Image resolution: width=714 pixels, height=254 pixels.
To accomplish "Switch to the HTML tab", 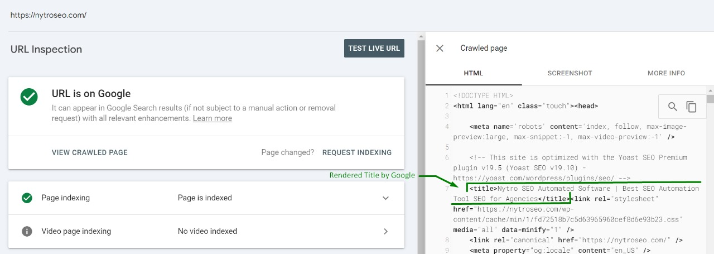I will click(473, 73).
